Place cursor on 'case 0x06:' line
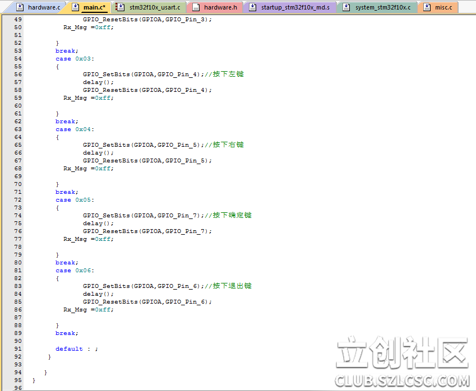476x391 pixels. tap(75, 271)
